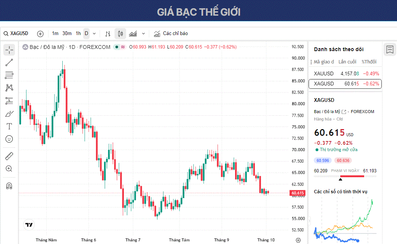Open indicators via Các chỉ báo
This screenshot has width=397, height=244.
pyautogui.click(x=171, y=34)
